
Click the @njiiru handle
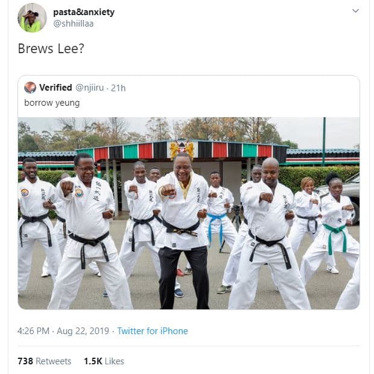90,88
